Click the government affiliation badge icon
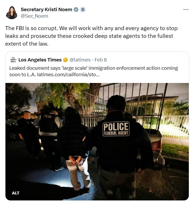The image size is (194, 203). click(83, 10)
